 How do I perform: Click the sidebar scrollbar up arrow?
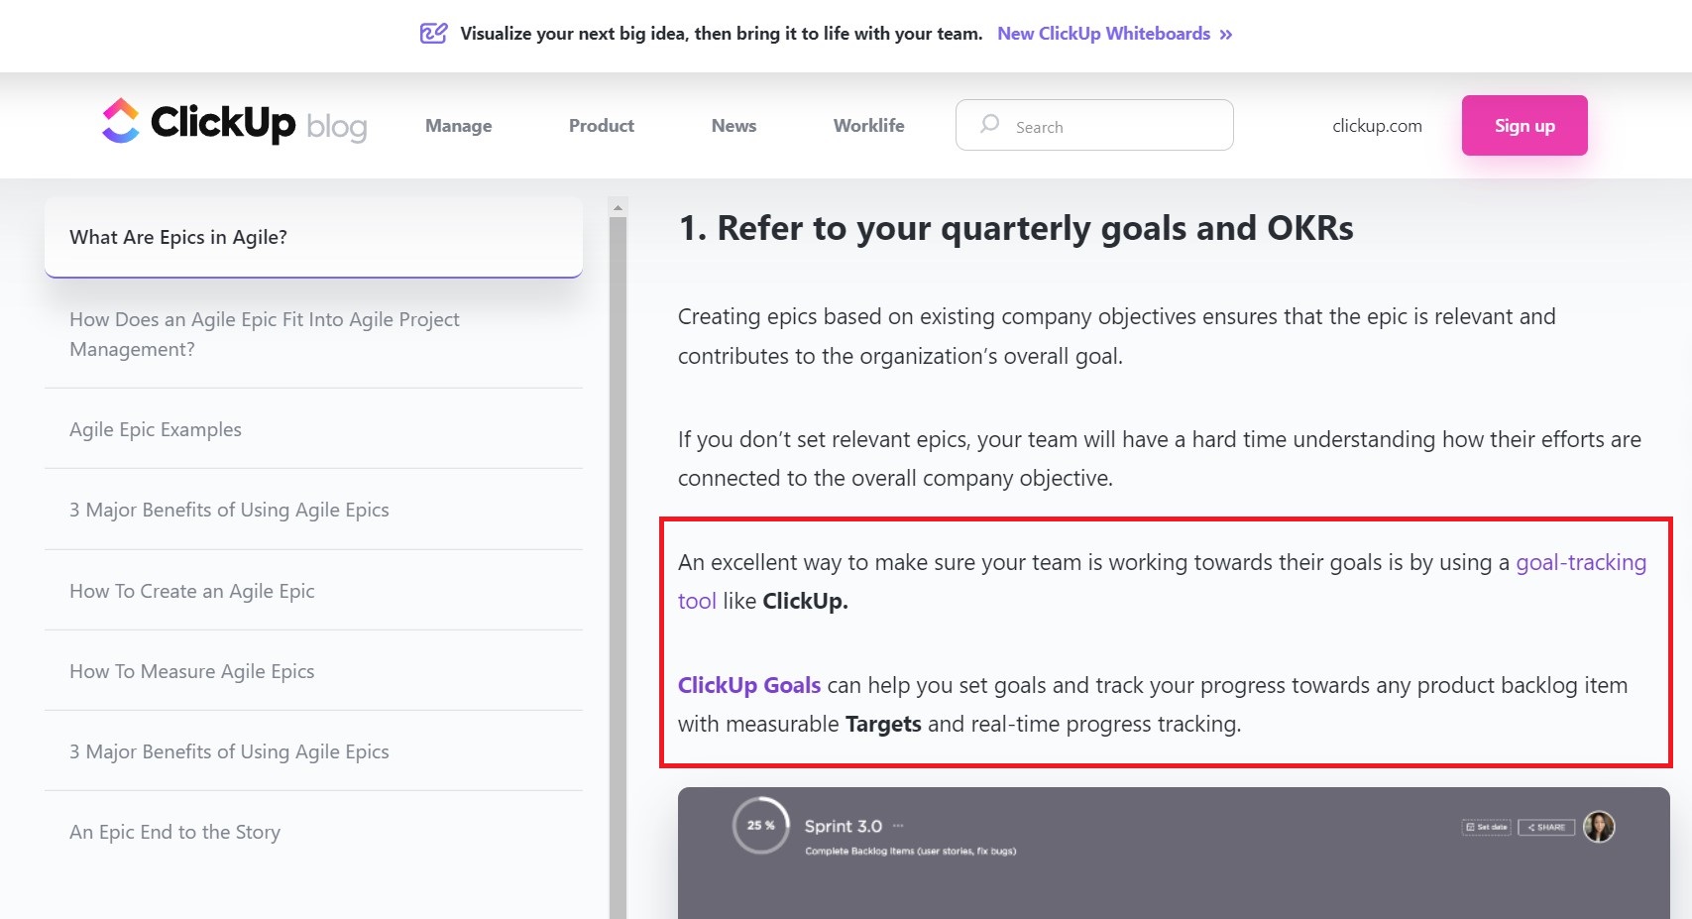pyautogui.click(x=618, y=207)
